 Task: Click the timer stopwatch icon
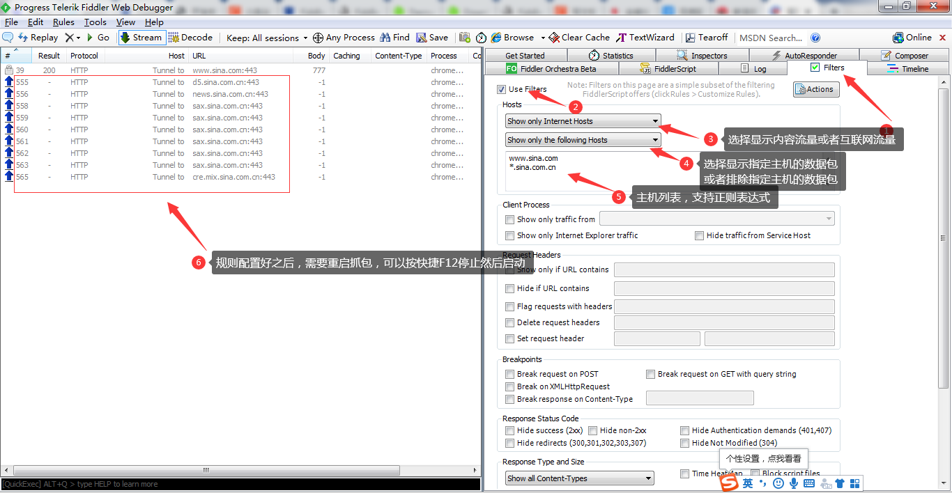482,38
